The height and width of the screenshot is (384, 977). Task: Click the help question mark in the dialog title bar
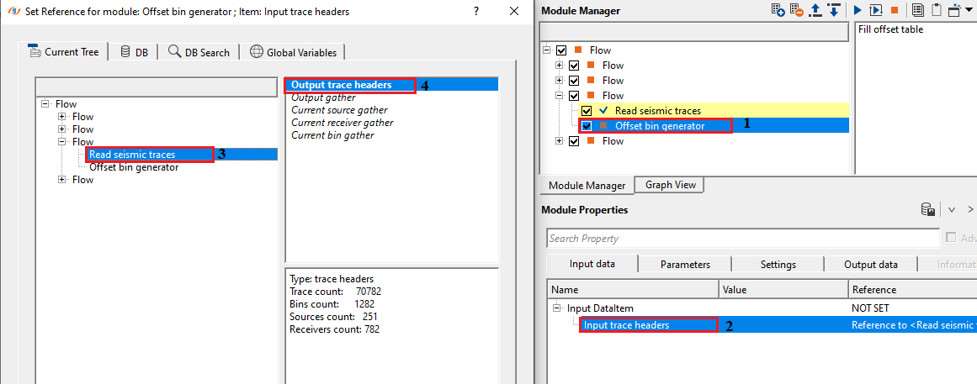tap(476, 11)
